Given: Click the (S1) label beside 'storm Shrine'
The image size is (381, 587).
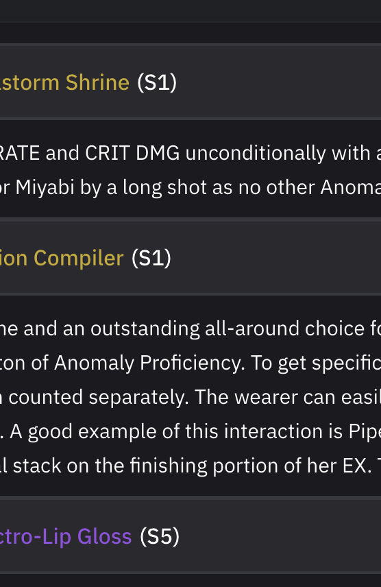Looking at the screenshot, I should [157, 82].
